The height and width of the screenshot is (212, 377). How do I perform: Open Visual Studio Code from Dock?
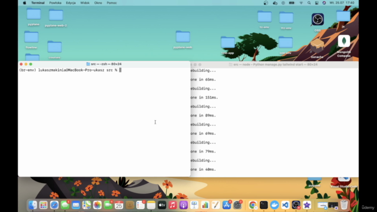pyautogui.click(x=285, y=205)
